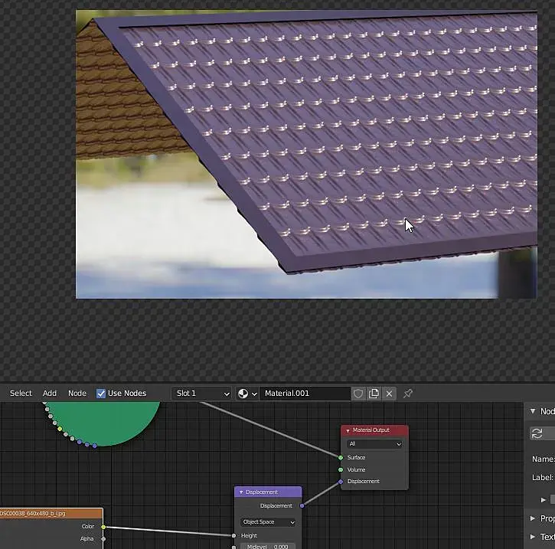Toggle fake user shield for Material.001

pyautogui.click(x=358, y=394)
